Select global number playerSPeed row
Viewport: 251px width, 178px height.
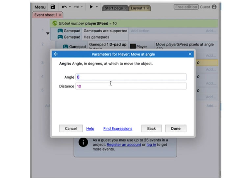(134, 23)
